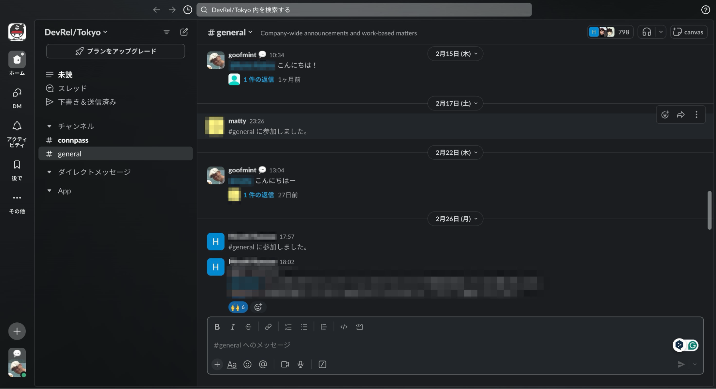The height and width of the screenshot is (389, 716).
Task: Open the 2月17日 (土) date dropdown
Action: (455, 104)
